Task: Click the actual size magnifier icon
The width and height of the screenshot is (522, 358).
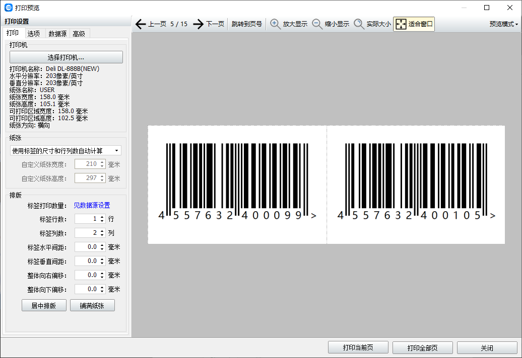Action: 359,24
